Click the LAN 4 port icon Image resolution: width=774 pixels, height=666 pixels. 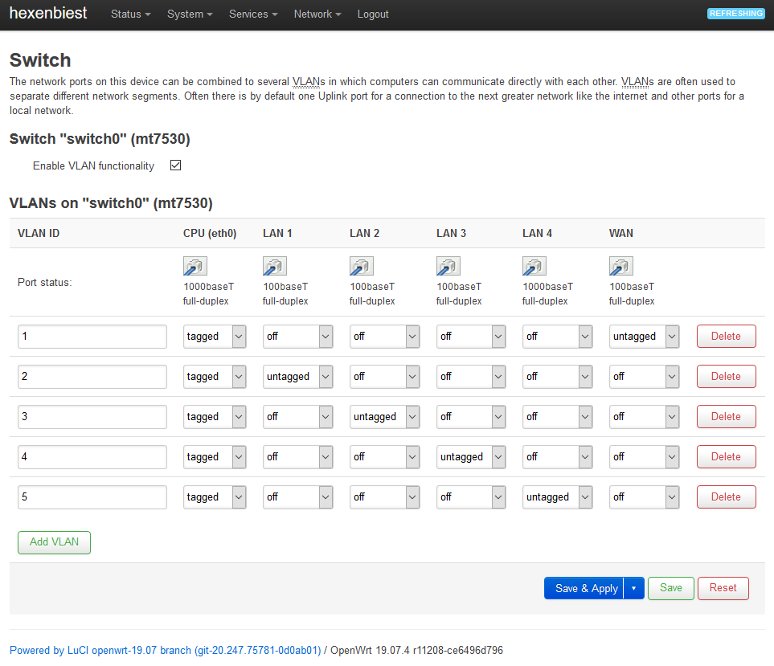(x=534, y=267)
